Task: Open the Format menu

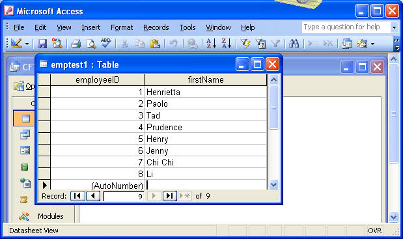Action: tap(122, 27)
